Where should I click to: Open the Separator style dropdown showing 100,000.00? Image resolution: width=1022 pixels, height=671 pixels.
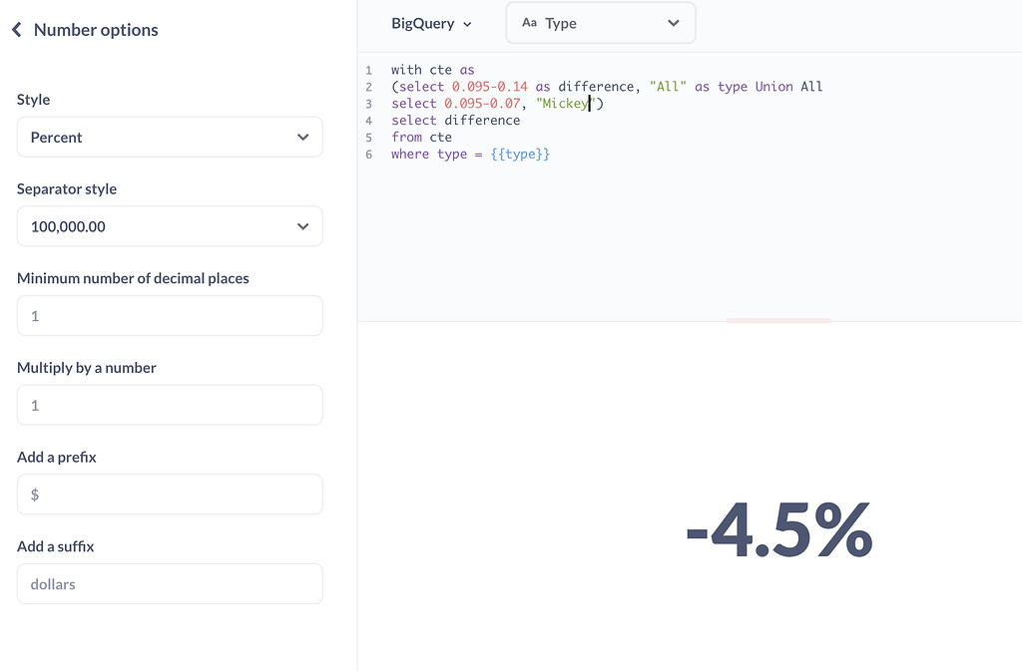click(170, 226)
